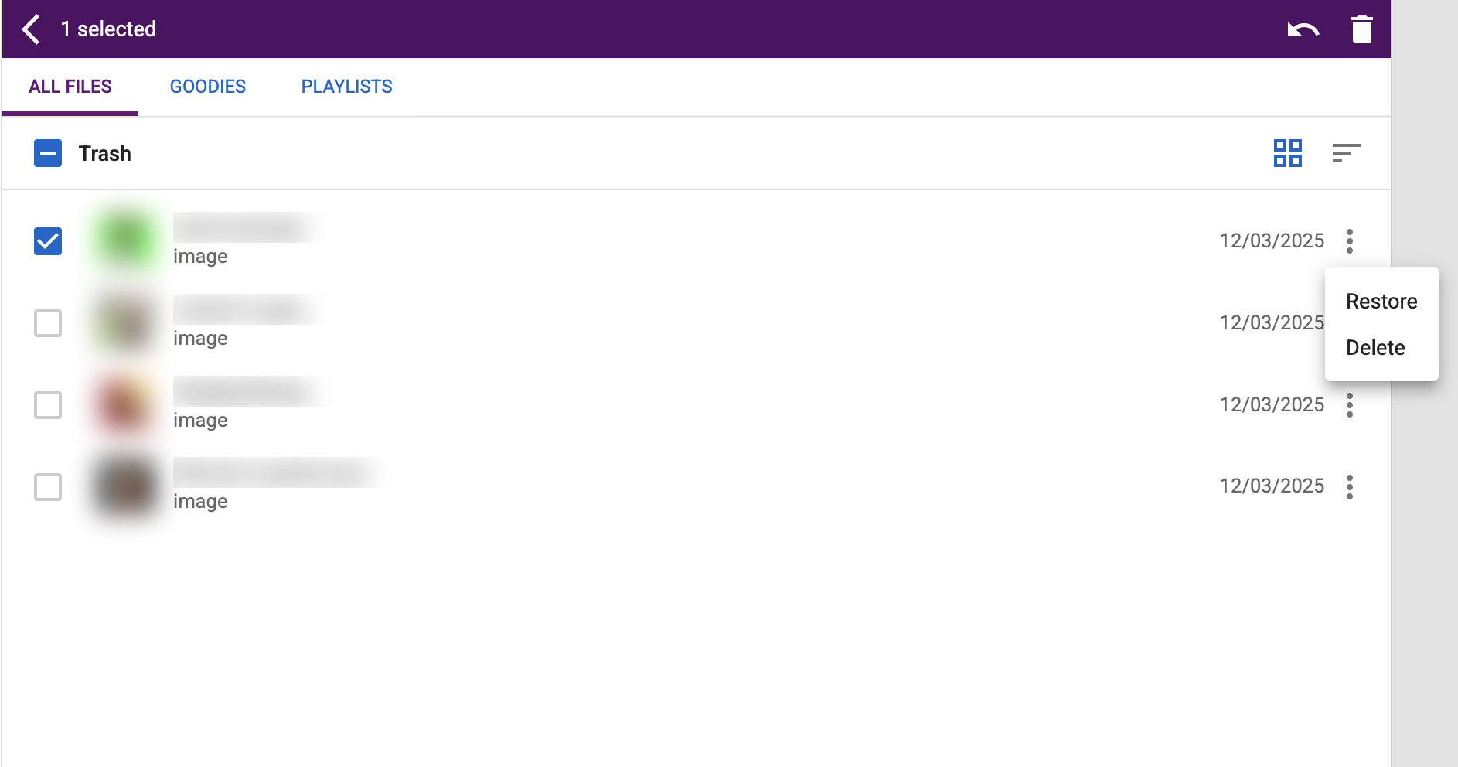The height and width of the screenshot is (767, 1458).
Task: Open the three-dot menu for the dark brown thumbnail row
Action: (x=1350, y=487)
